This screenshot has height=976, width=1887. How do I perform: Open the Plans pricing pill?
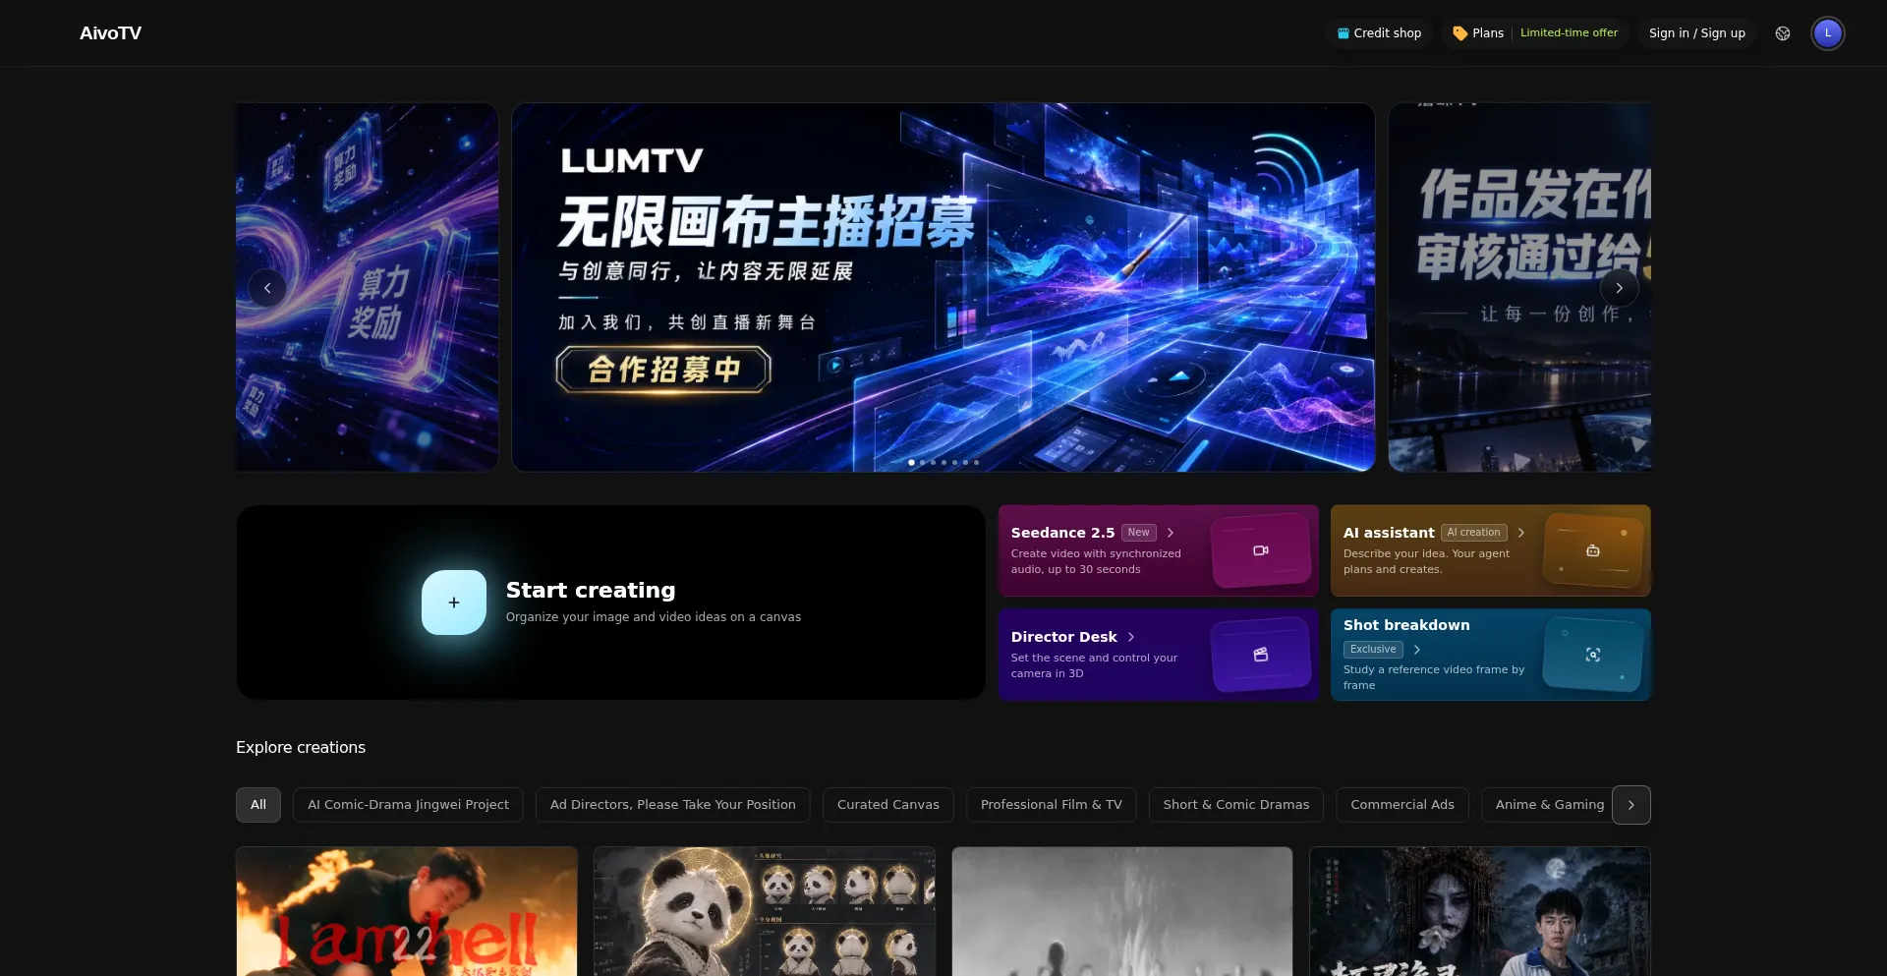pyautogui.click(x=1534, y=33)
